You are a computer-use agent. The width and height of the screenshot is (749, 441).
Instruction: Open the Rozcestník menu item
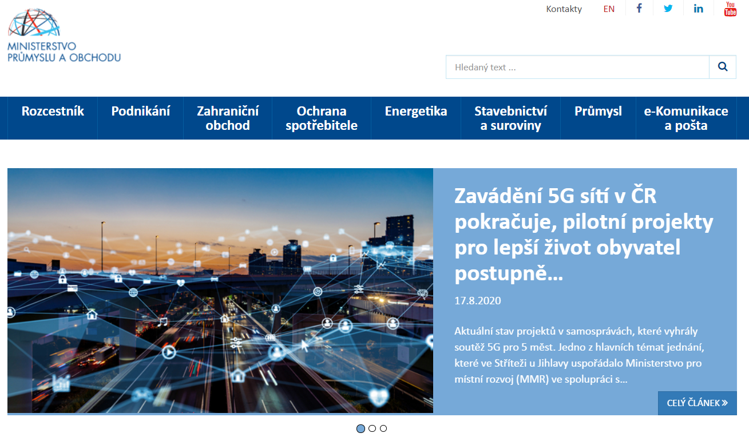point(53,118)
